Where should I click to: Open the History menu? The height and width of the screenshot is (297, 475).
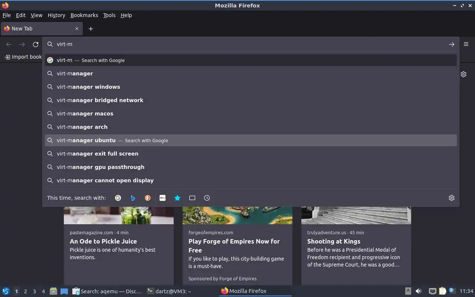56,15
